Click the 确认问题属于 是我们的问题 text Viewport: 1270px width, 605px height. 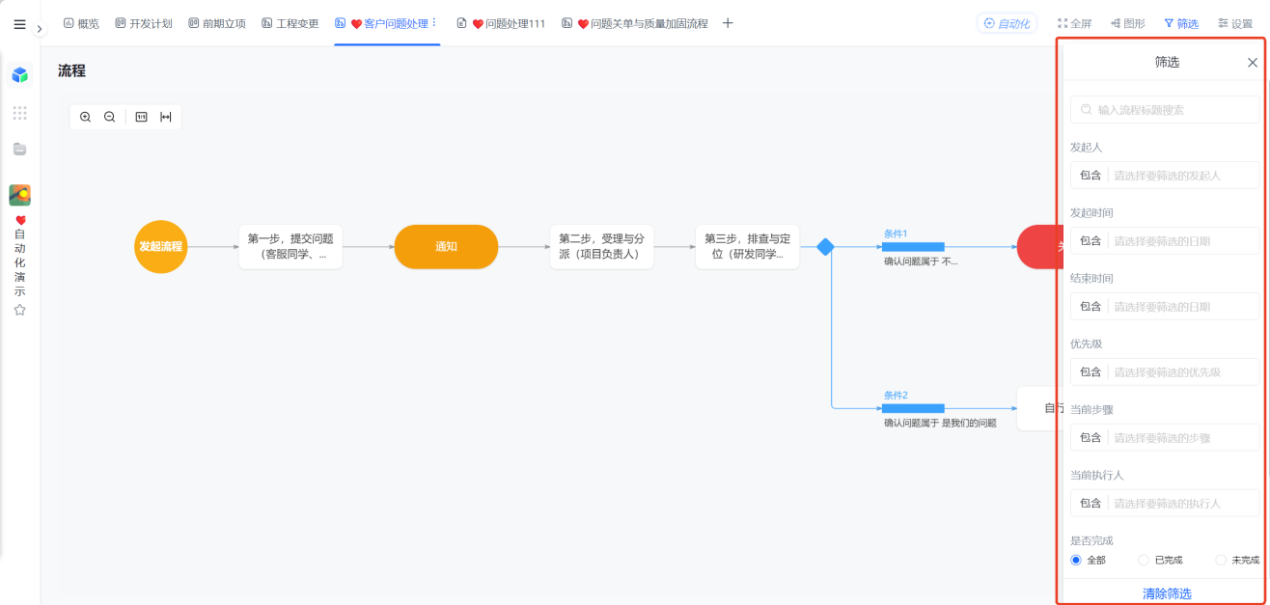[x=940, y=423]
